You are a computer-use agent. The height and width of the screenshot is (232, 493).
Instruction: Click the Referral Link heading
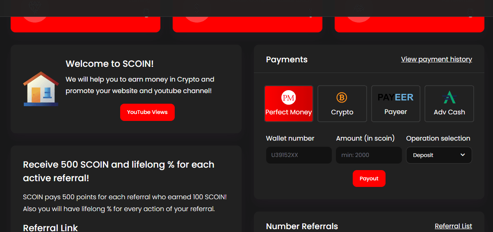pyautogui.click(x=50, y=227)
